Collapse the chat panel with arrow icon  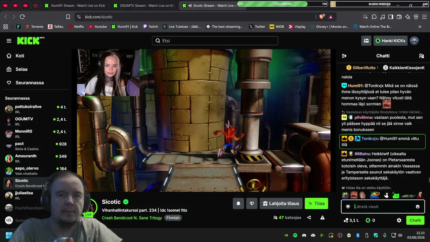(x=344, y=56)
